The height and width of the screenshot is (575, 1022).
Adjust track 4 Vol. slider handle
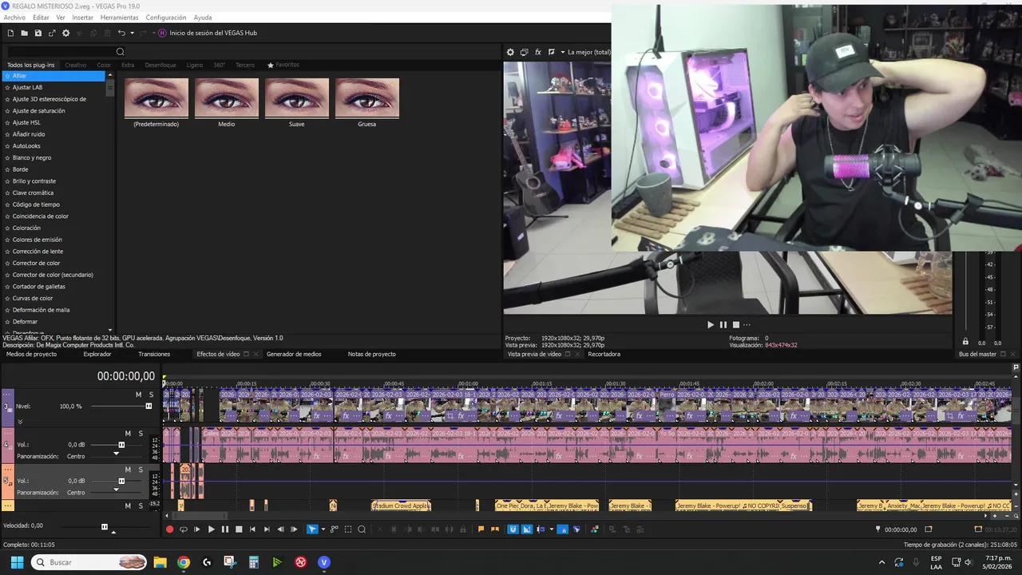121,445
